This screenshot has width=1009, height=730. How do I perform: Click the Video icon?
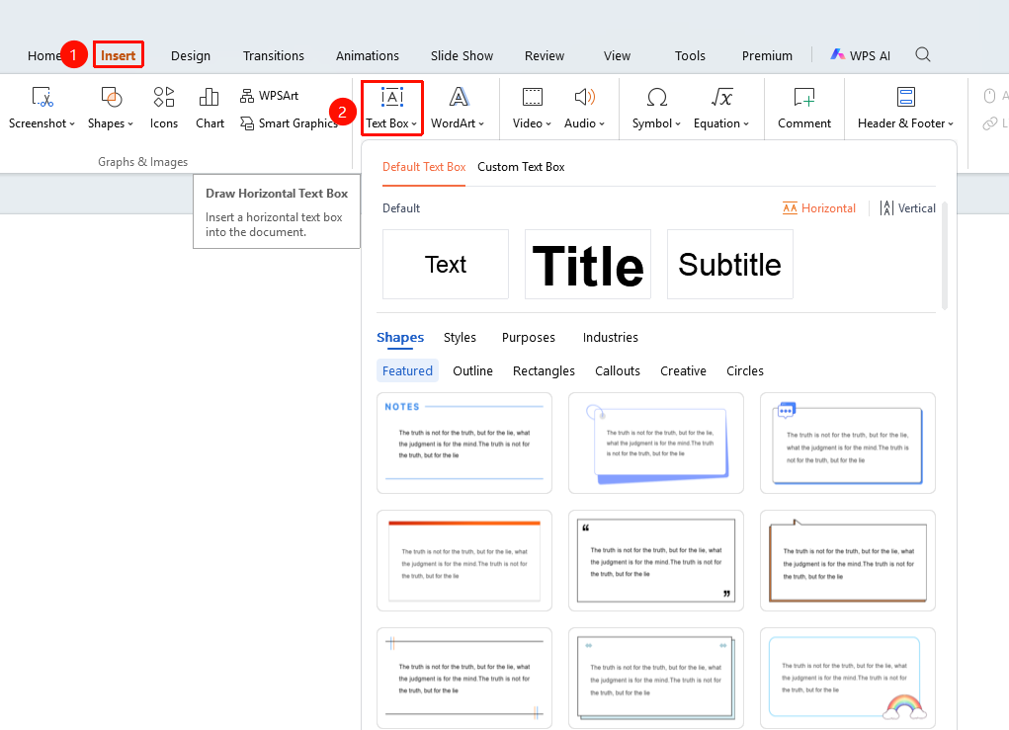pyautogui.click(x=532, y=97)
